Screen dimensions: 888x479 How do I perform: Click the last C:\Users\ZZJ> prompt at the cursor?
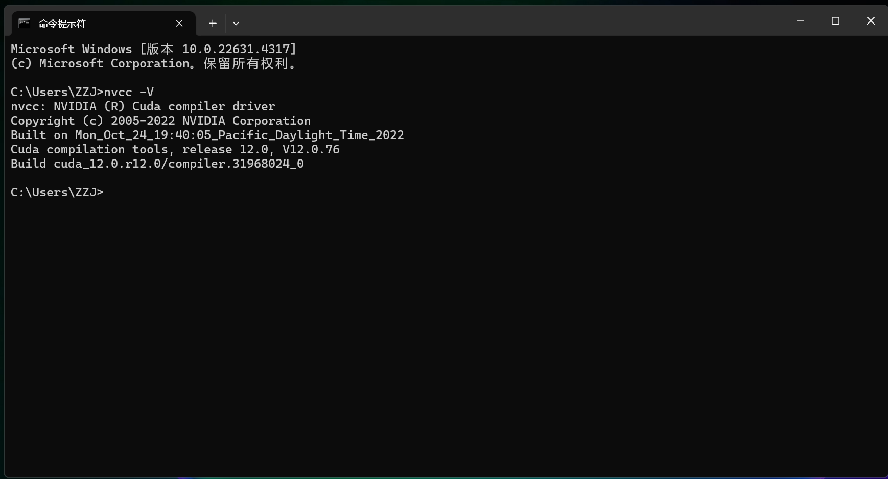pos(57,192)
